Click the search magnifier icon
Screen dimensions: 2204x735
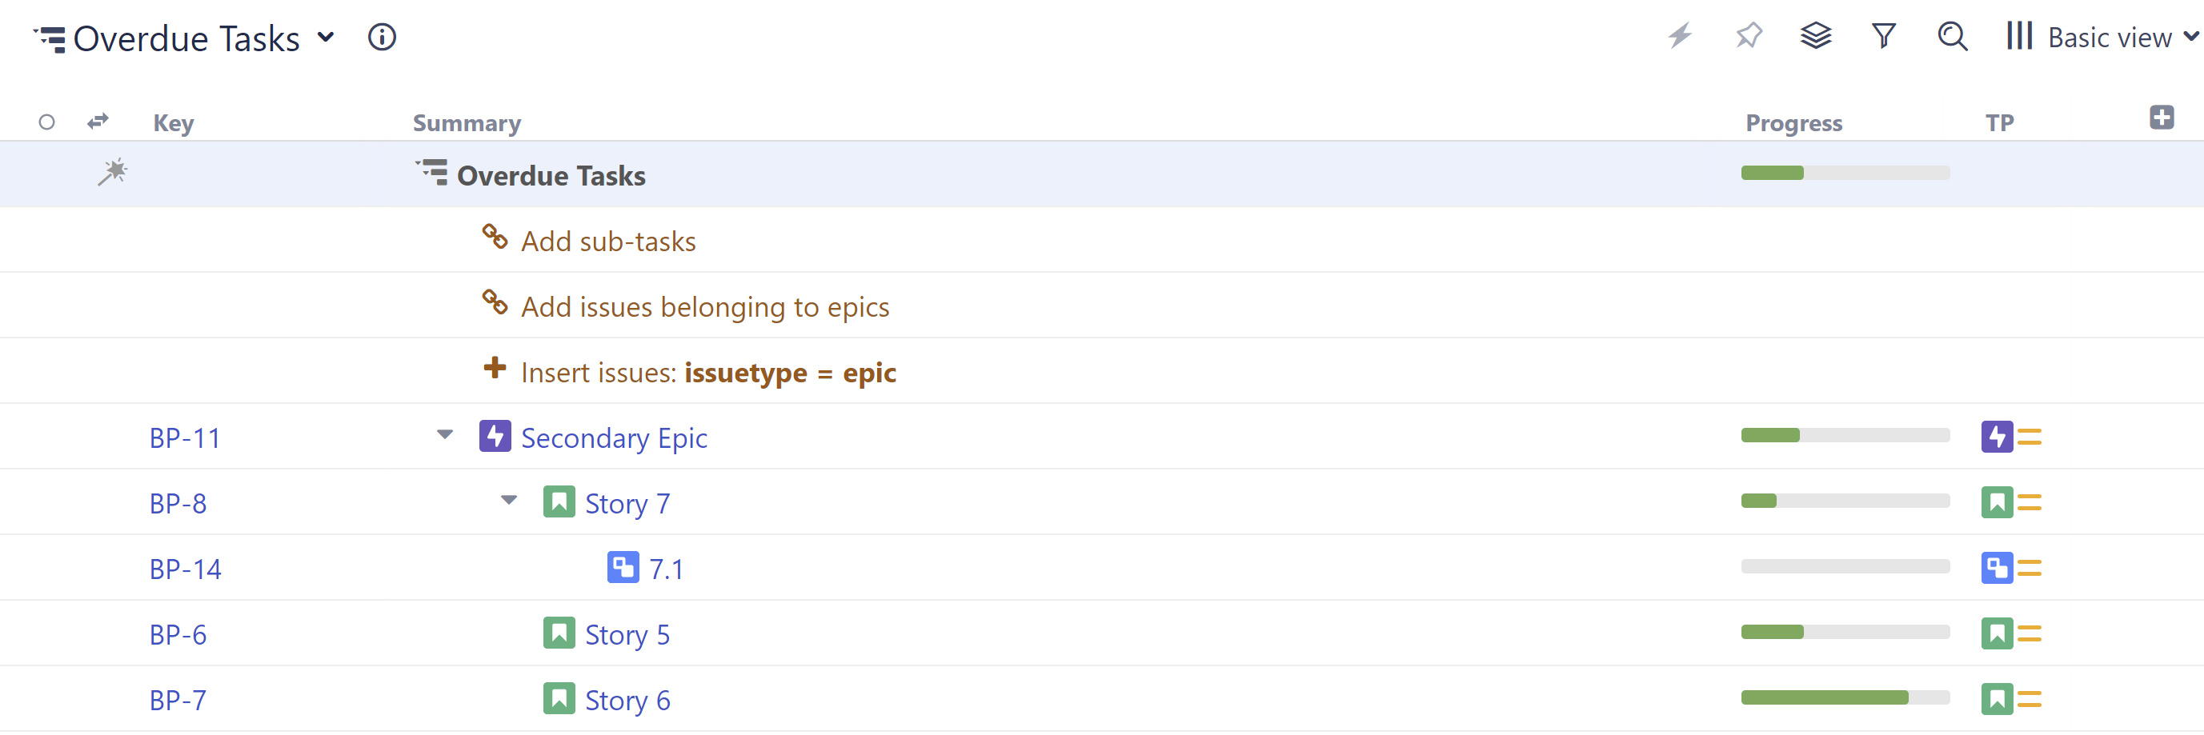click(1952, 37)
